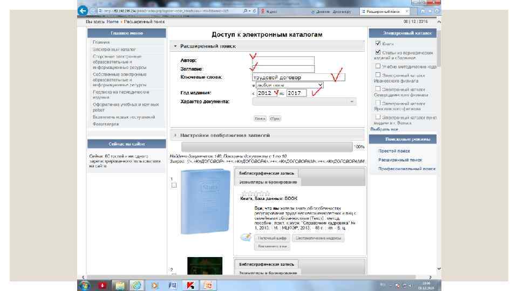Click into the Заглавие input field
Viewport: 518px width, 291px height.
coord(283,68)
